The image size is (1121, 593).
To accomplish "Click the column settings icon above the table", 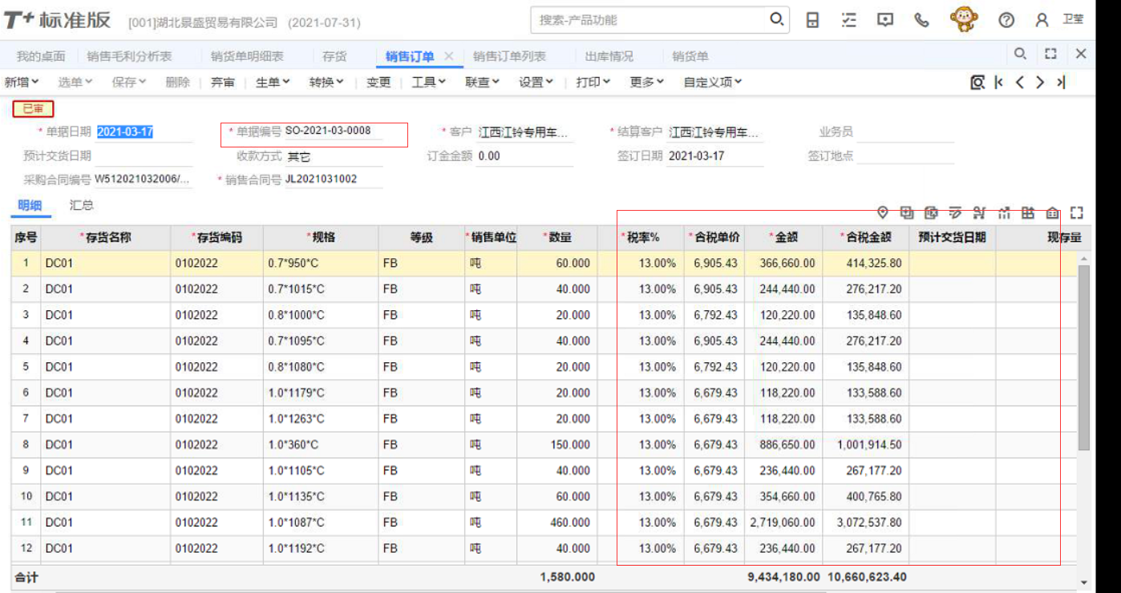I will pyautogui.click(x=1028, y=212).
